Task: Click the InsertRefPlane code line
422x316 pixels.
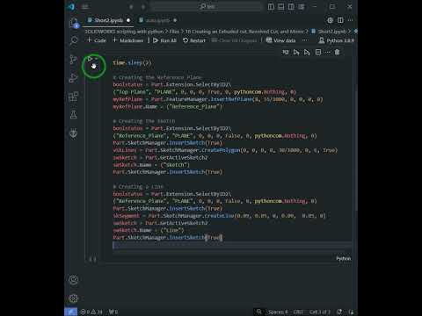Action: [x=218, y=99]
